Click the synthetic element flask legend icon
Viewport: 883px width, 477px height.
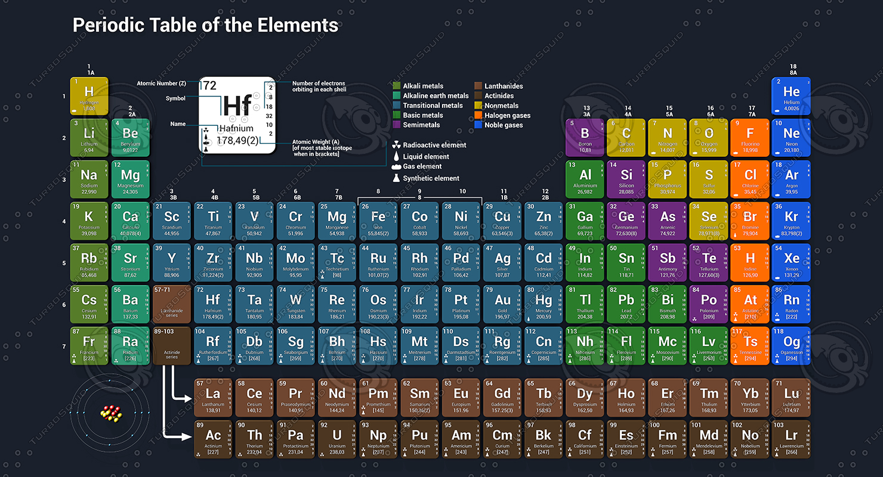[396, 178]
